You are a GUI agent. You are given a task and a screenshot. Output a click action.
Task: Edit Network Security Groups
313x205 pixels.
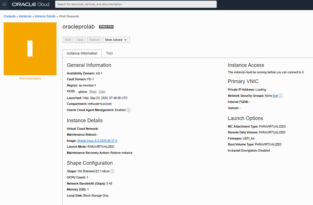[275, 96]
